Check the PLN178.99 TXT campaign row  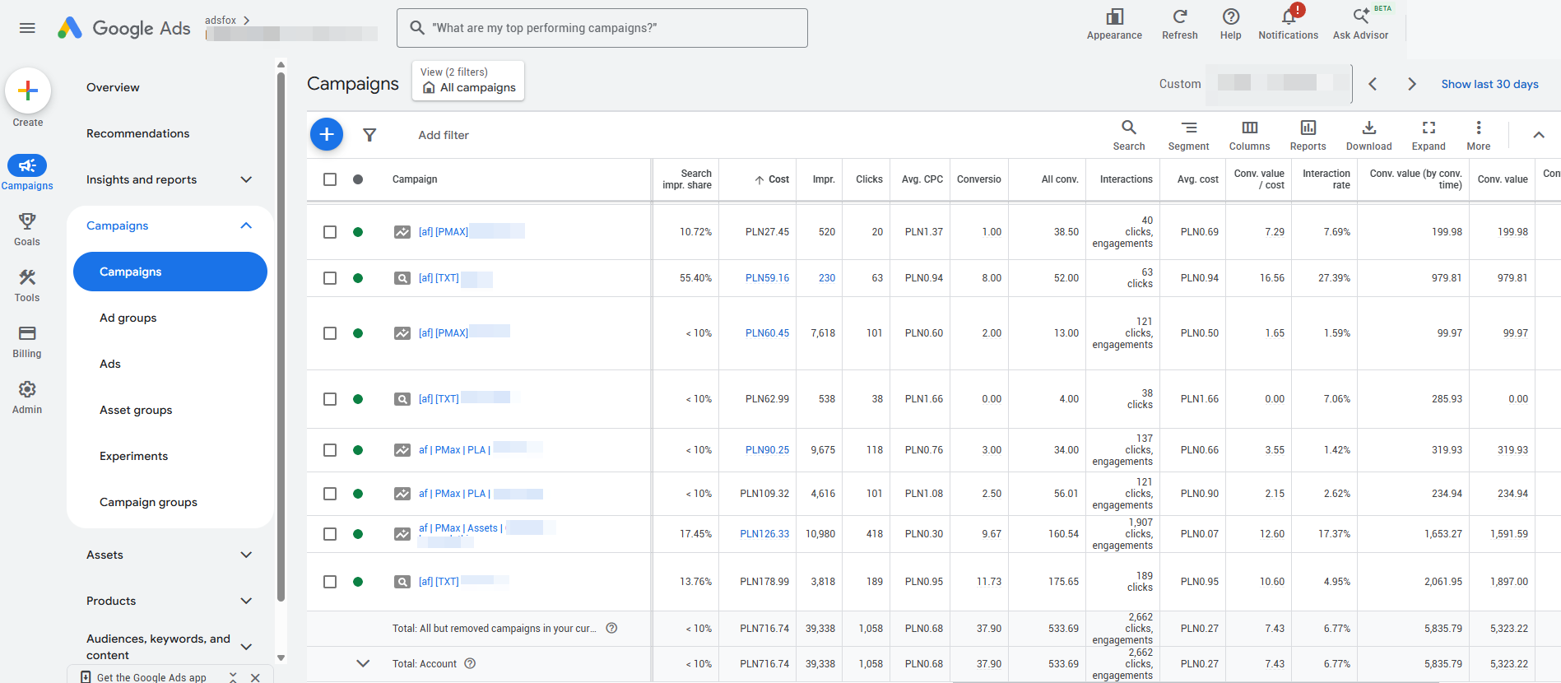coord(330,582)
